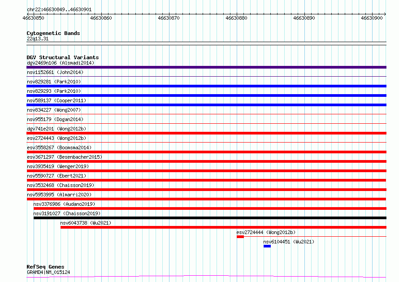Open variant nsv589137 (Cooper2011) label
The width and height of the screenshot is (399, 282).
point(56,100)
